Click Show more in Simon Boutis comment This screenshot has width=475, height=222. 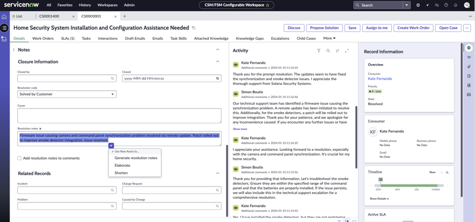[240, 129]
